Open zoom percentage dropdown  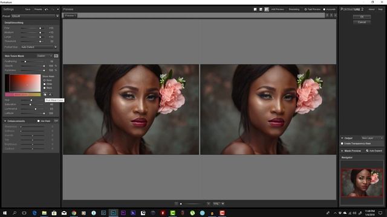point(223,204)
